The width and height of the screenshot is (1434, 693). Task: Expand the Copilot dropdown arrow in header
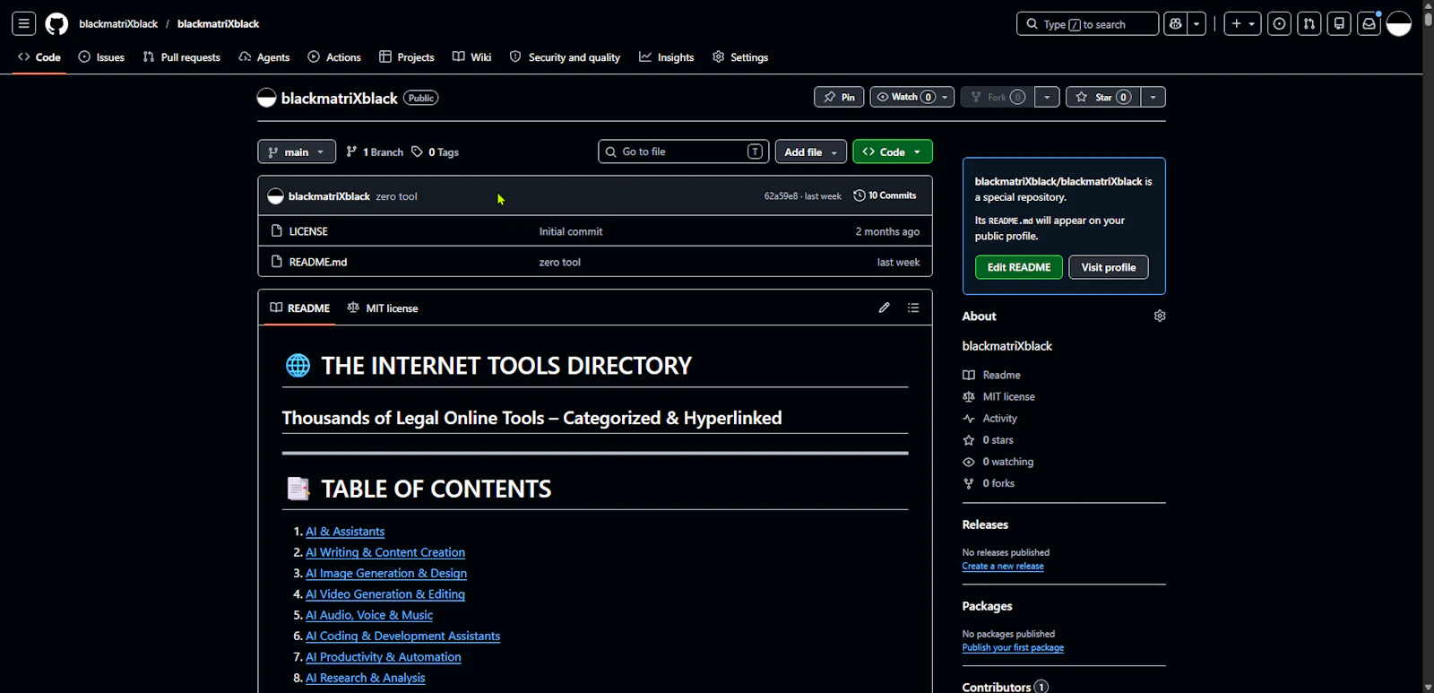[x=1197, y=24]
